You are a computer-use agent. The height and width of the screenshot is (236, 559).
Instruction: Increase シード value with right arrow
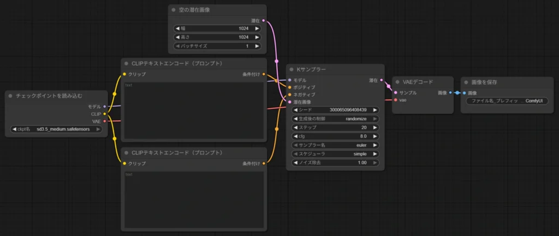(375, 110)
